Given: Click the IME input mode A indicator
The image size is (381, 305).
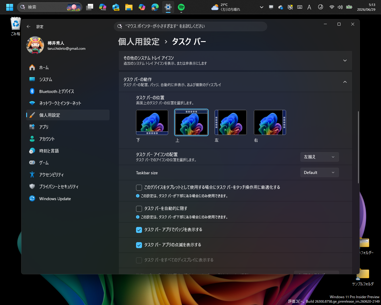Looking at the screenshot, I should 309,7.
